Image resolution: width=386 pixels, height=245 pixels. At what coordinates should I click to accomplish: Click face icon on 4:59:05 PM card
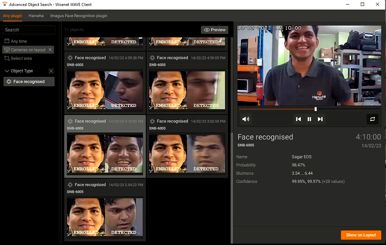(152, 58)
